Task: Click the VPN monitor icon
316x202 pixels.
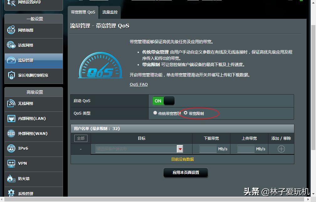Action: [11, 163]
